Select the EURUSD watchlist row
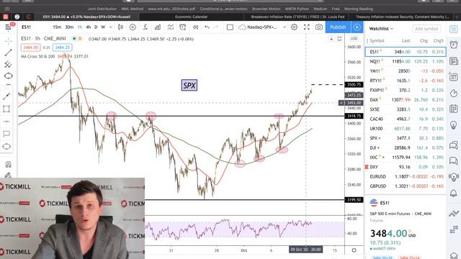 406,176
